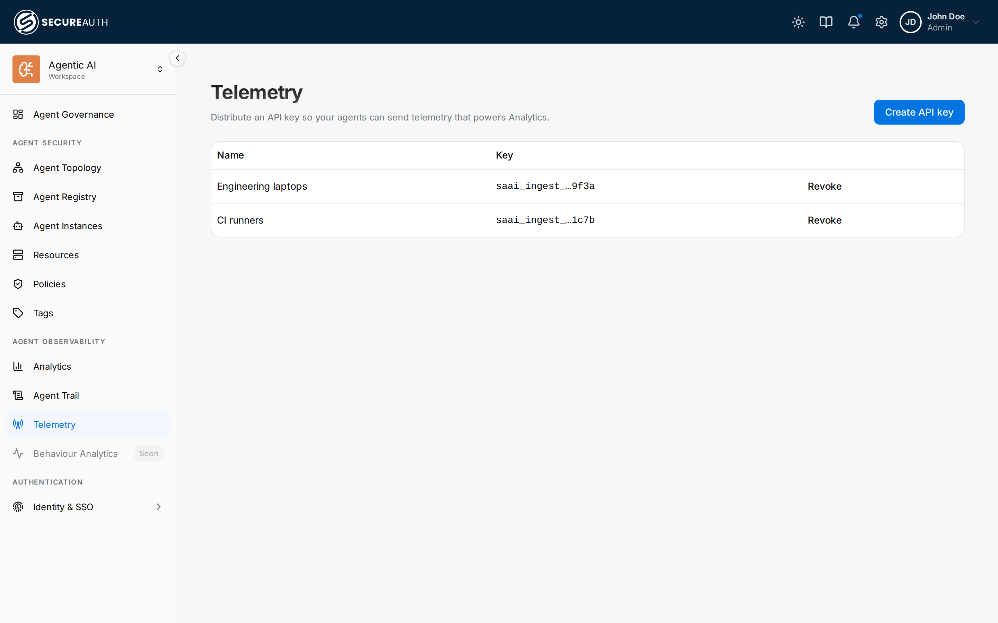The width and height of the screenshot is (998, 623).
Task: Click the JD user avatar
Action: point(910,22)
